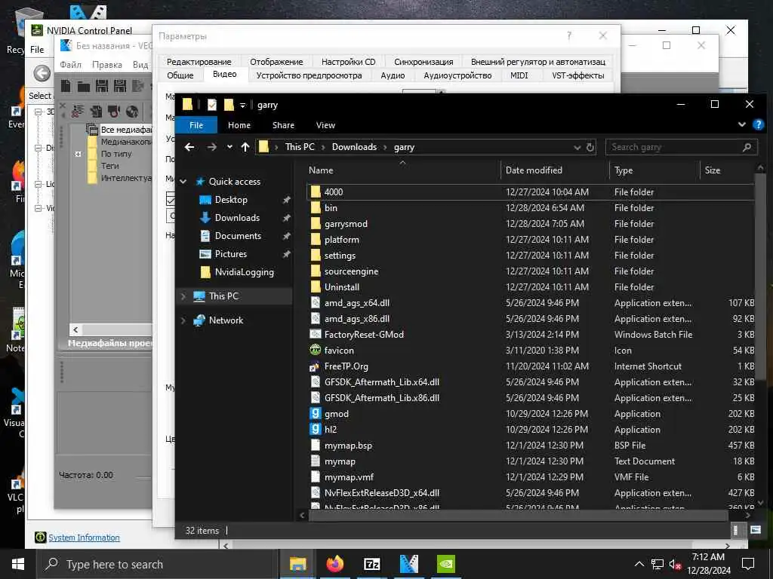Switch to details view icon in status bar
This screenshot has width=773, height=579.
[735, 530]
